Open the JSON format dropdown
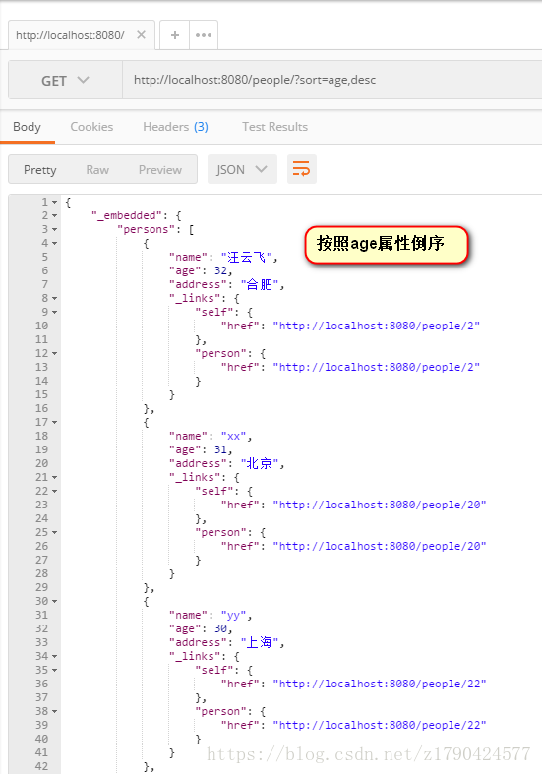542x774 pixels. click(242, 169)
